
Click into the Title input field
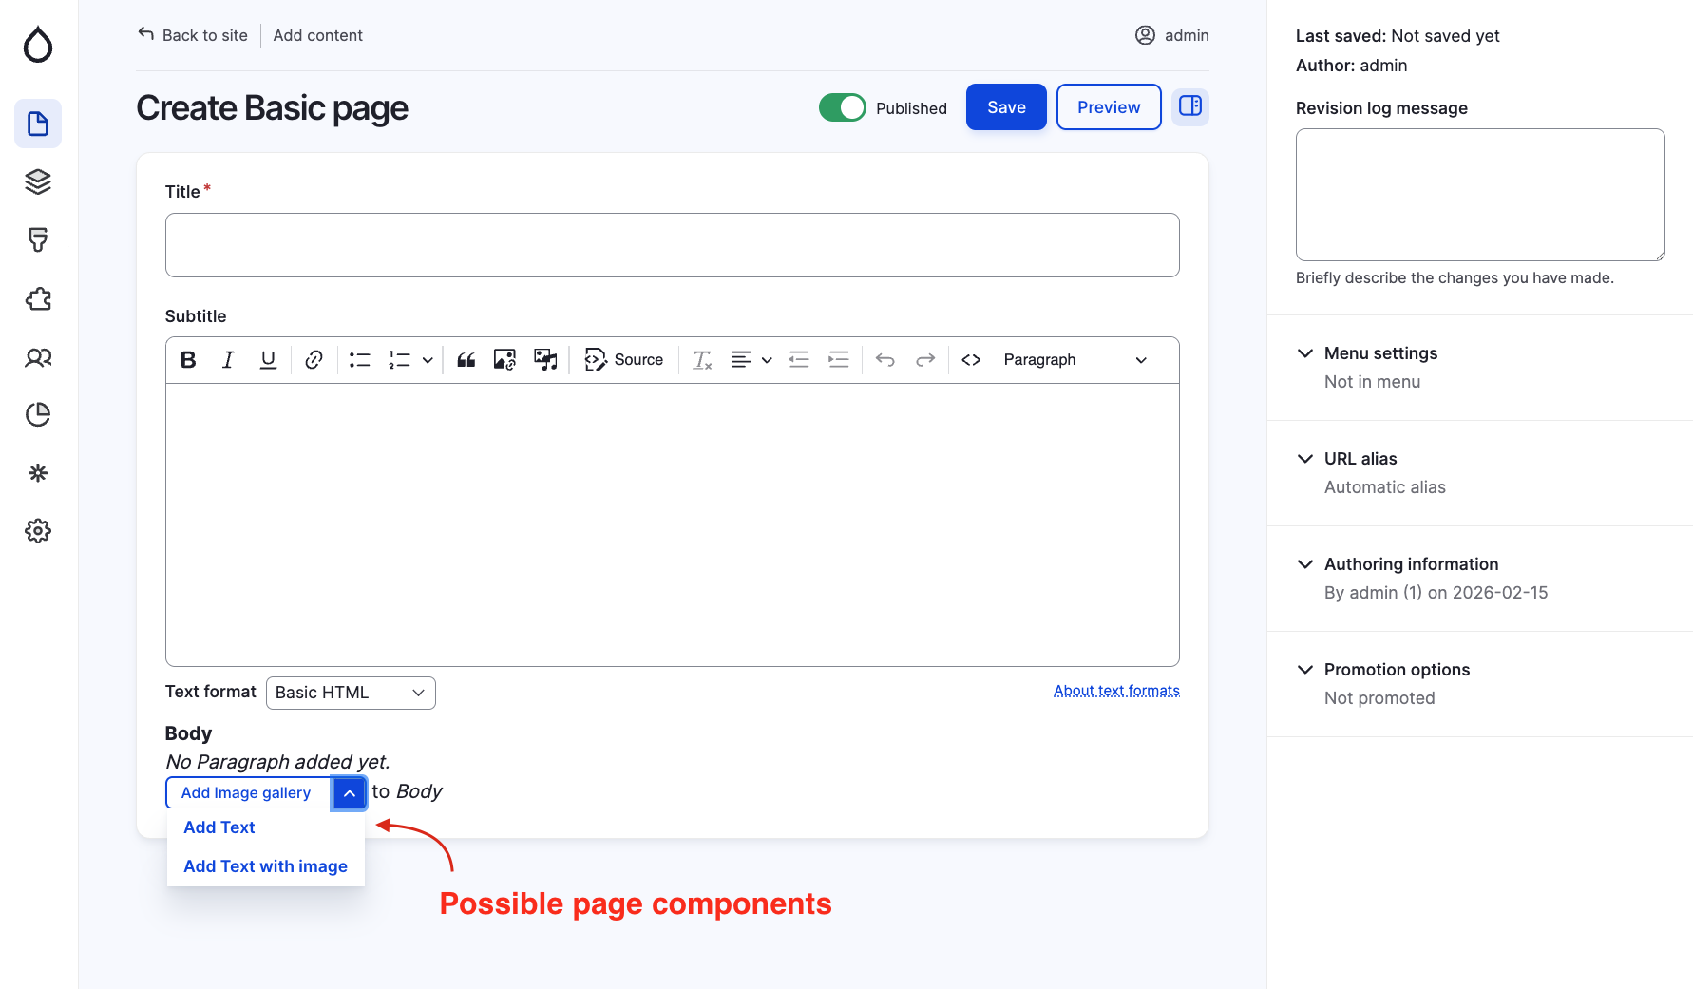pyautogui.click(x=672, y=245)
